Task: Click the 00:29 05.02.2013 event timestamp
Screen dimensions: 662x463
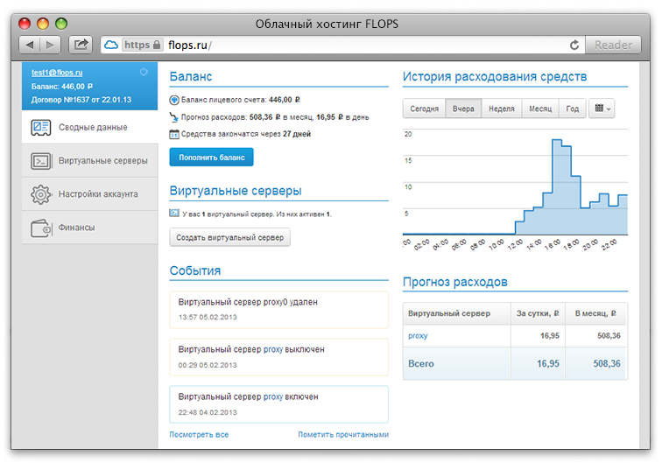Action: click(208, 365)
